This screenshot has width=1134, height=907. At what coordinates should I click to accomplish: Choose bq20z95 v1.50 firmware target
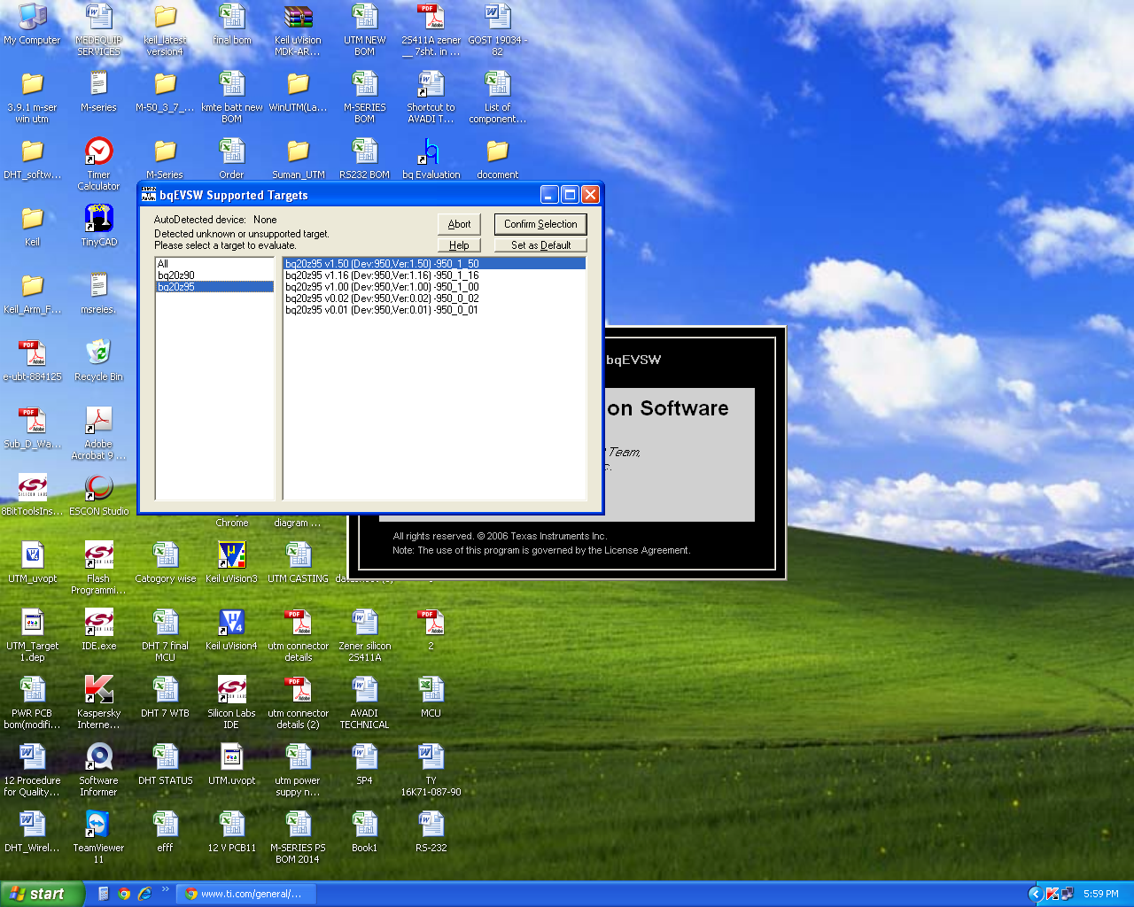[434, 264]
